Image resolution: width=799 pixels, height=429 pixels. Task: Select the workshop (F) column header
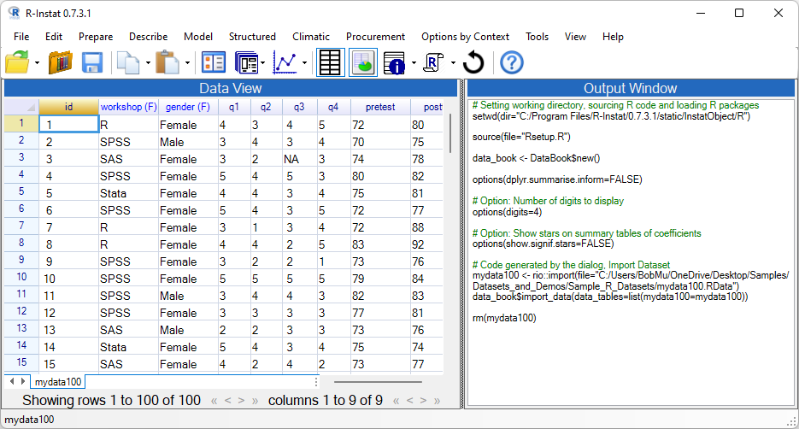click(x=128, y=107)
